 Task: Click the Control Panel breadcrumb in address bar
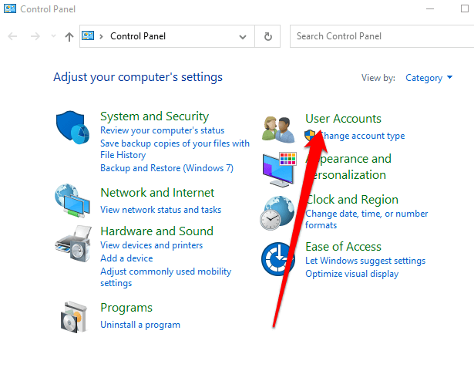tap(138, 36)
